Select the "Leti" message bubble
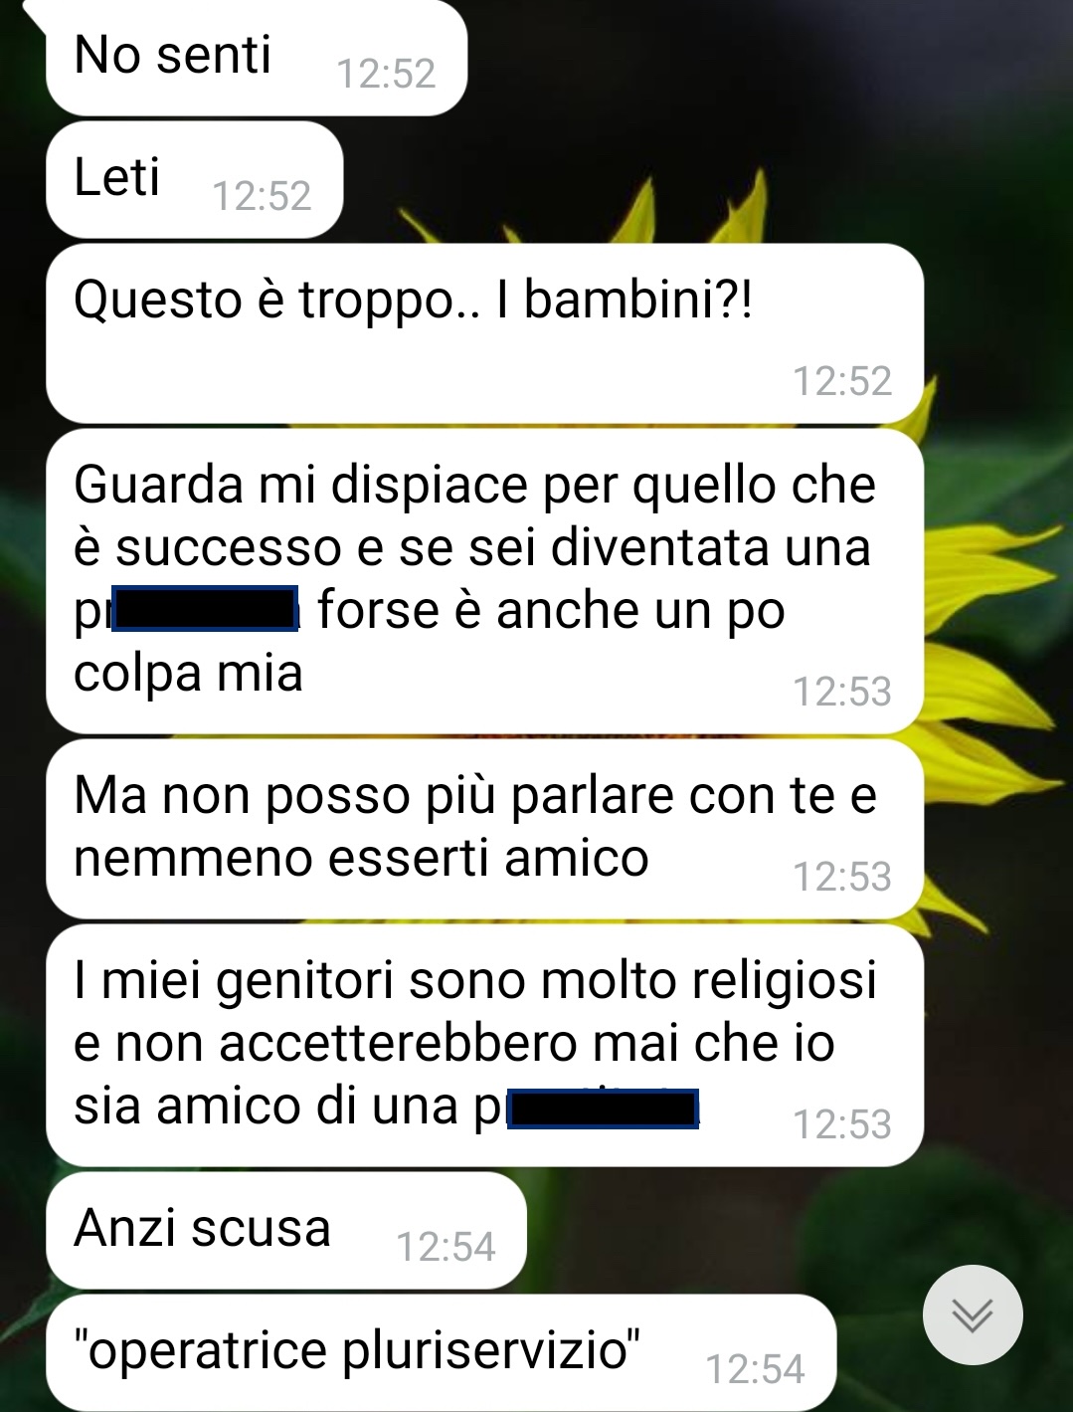This screenshot has height=1412, width=1073. click(x=195, y=180)
